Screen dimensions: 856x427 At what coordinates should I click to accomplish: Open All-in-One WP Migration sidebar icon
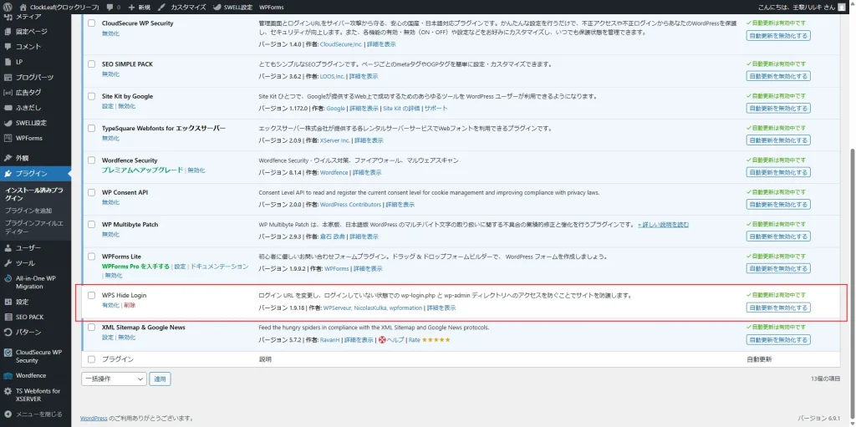tap(8, 278)
